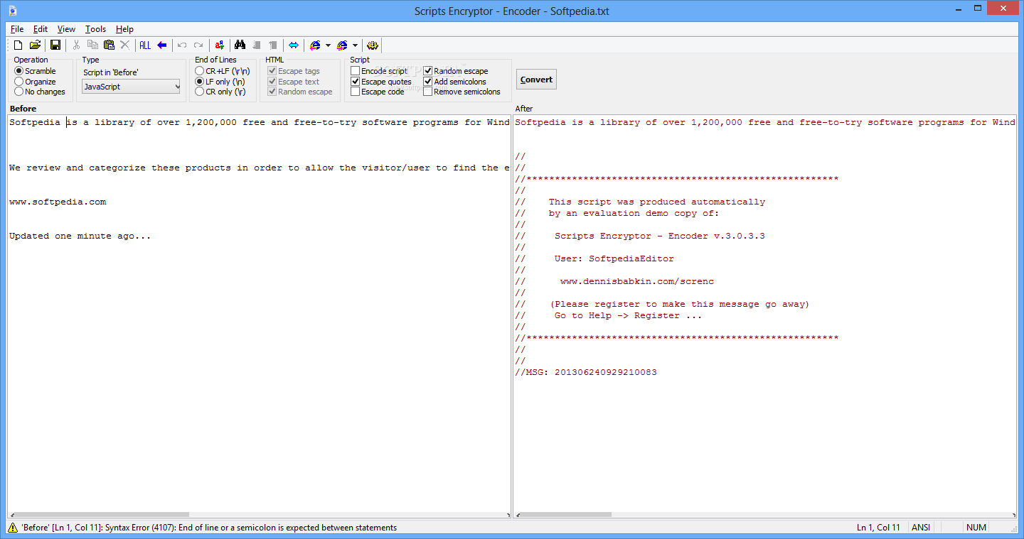Screen dimensions: 1024x539
Task: Open the Help menu
Action: (x=124, y=29)
